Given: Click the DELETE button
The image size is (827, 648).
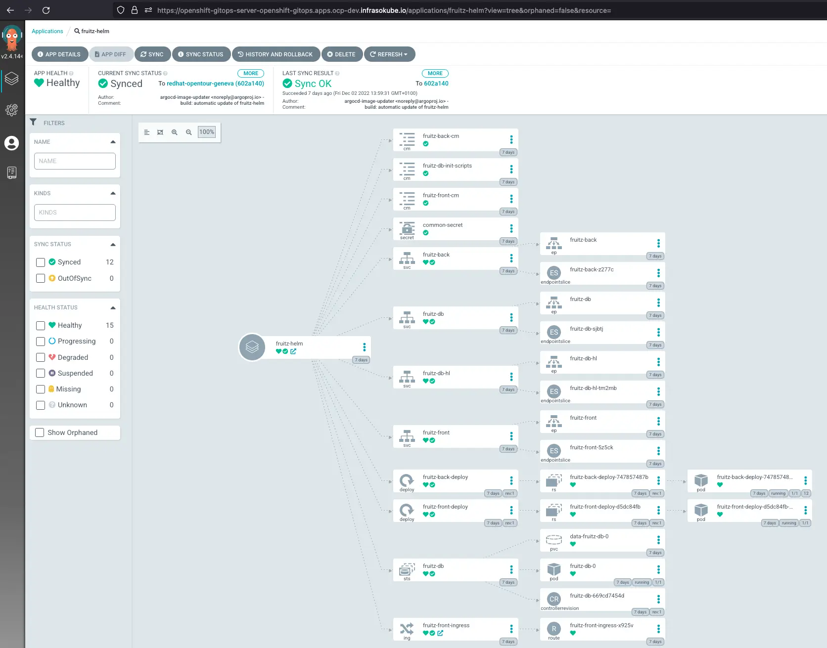Looking at the screenshot, I should tap(342, 54).
